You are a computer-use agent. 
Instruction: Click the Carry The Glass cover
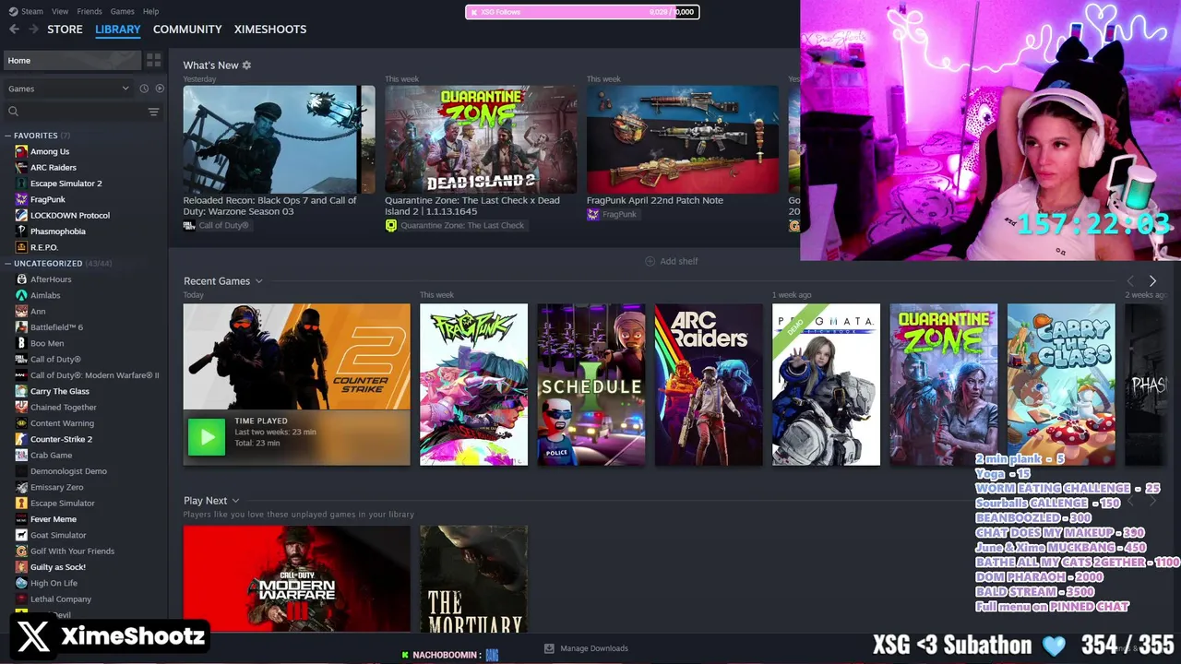coord(1061,385)
